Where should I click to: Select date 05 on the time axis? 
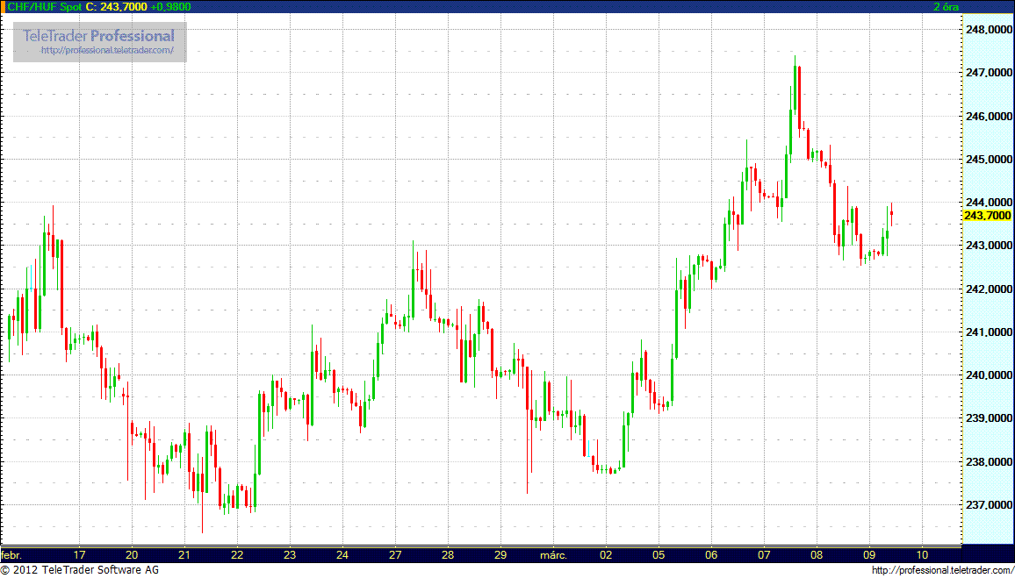[659, 555]
